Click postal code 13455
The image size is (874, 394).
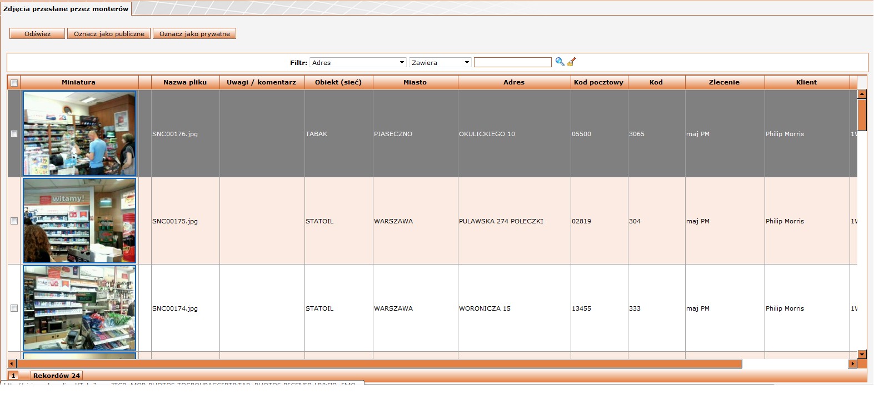581,308
